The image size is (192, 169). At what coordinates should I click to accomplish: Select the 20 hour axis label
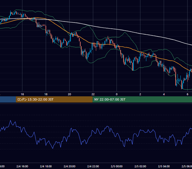[x=69, y=94]
